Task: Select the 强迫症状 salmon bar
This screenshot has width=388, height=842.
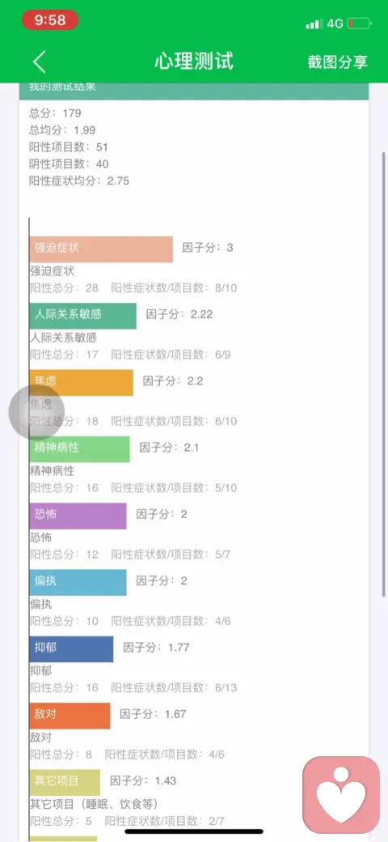Action: click(101, 249)
